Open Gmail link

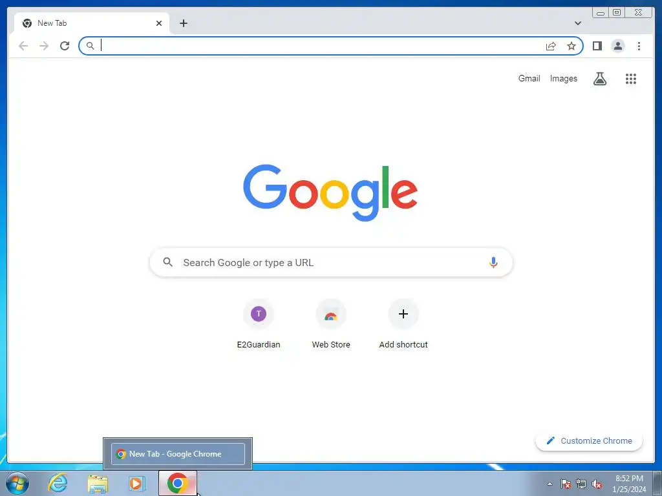click(529, 78)
